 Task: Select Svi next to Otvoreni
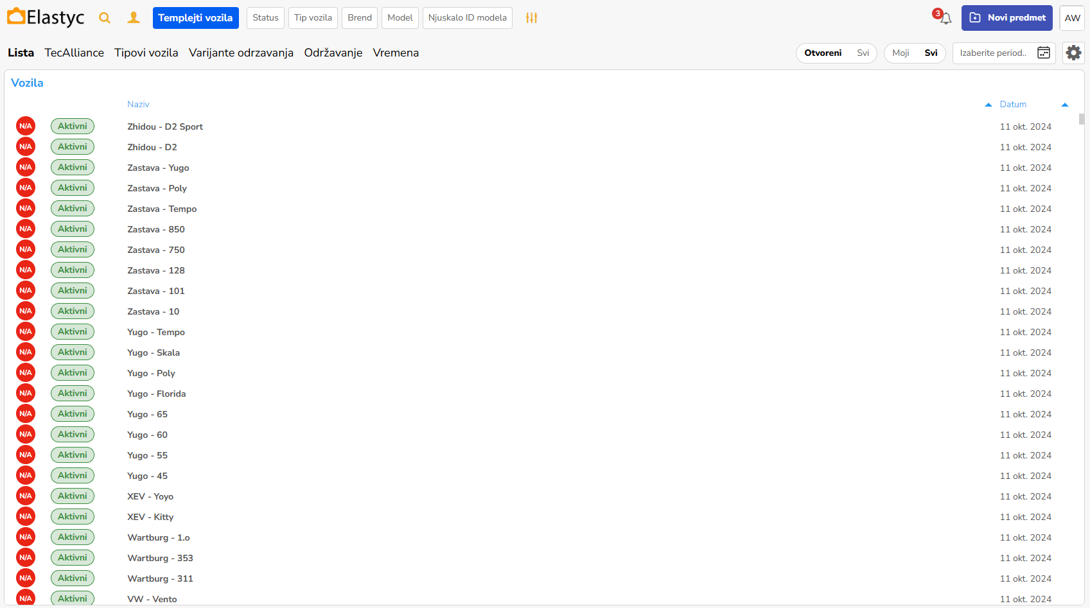click(x=863, y=53)
